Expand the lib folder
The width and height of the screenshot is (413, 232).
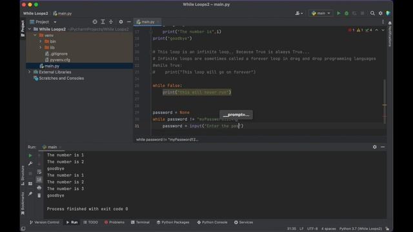pyautogui.click(x=40, y=48)
